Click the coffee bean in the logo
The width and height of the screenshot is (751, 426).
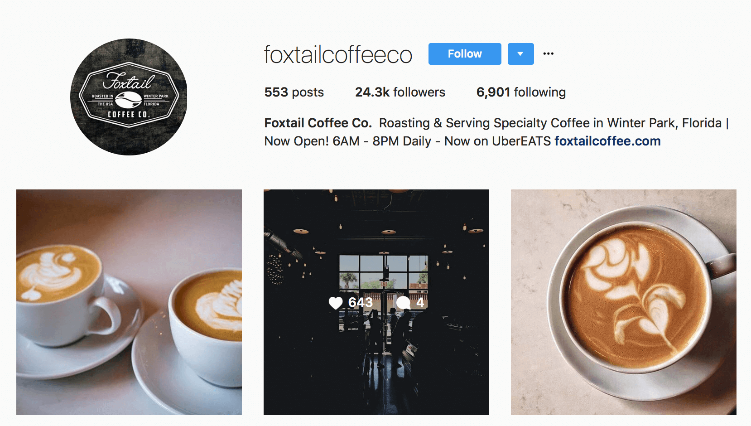(129, 99)
